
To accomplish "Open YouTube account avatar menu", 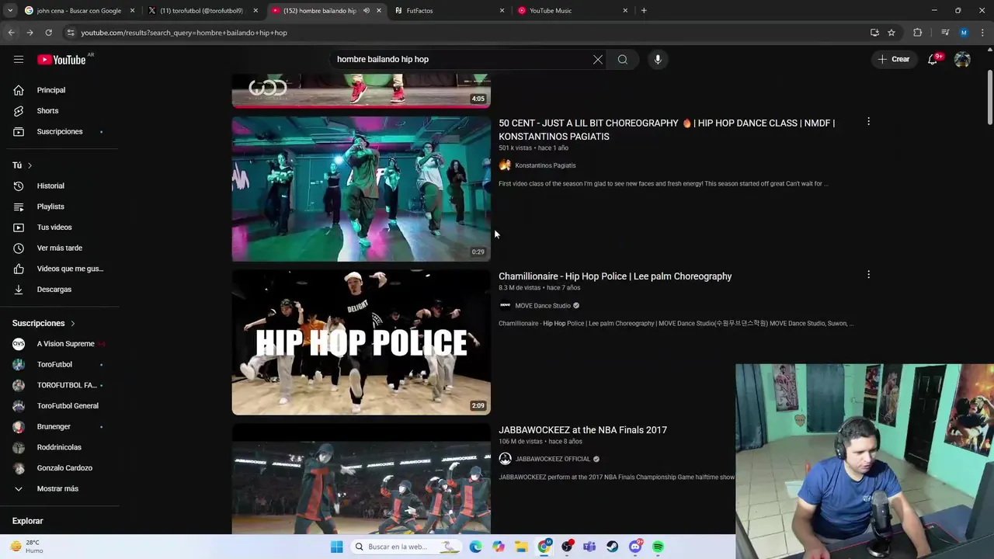I will [962, 59].
